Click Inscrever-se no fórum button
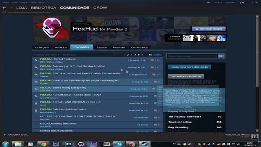The width and height of the screenshot is (261, 147). pos(186,76)
